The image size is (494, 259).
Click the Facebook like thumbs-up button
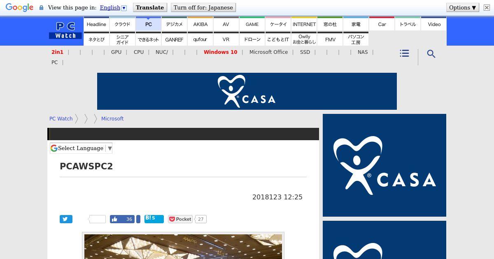point(123,219)
